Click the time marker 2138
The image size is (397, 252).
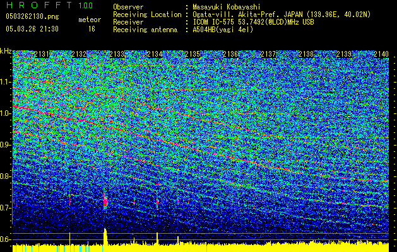tap(306, 54)
